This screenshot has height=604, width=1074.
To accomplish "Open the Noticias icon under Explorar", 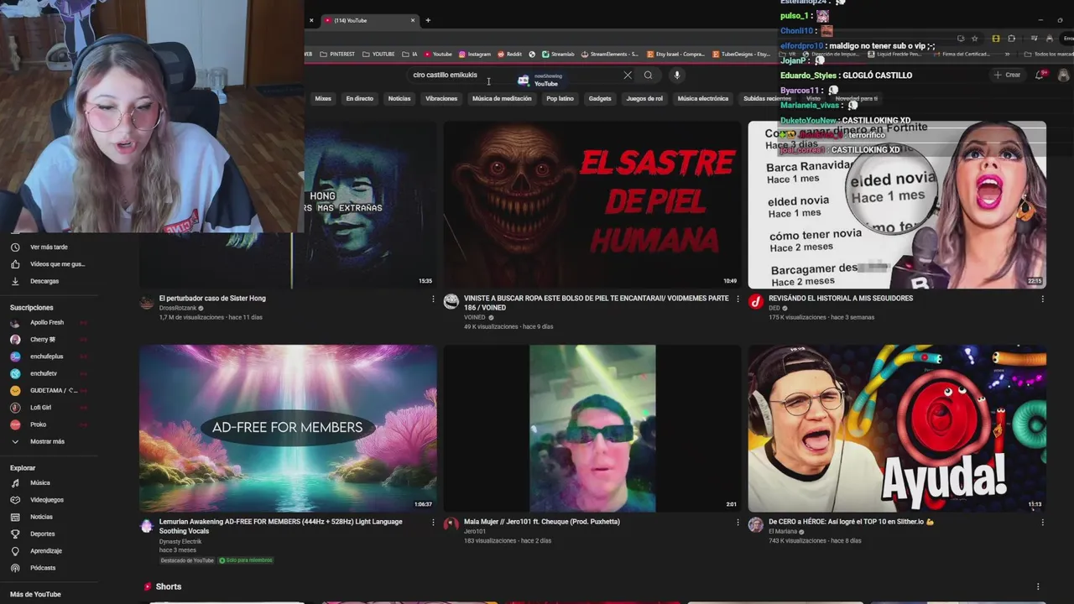I will [x=15, y=517].
